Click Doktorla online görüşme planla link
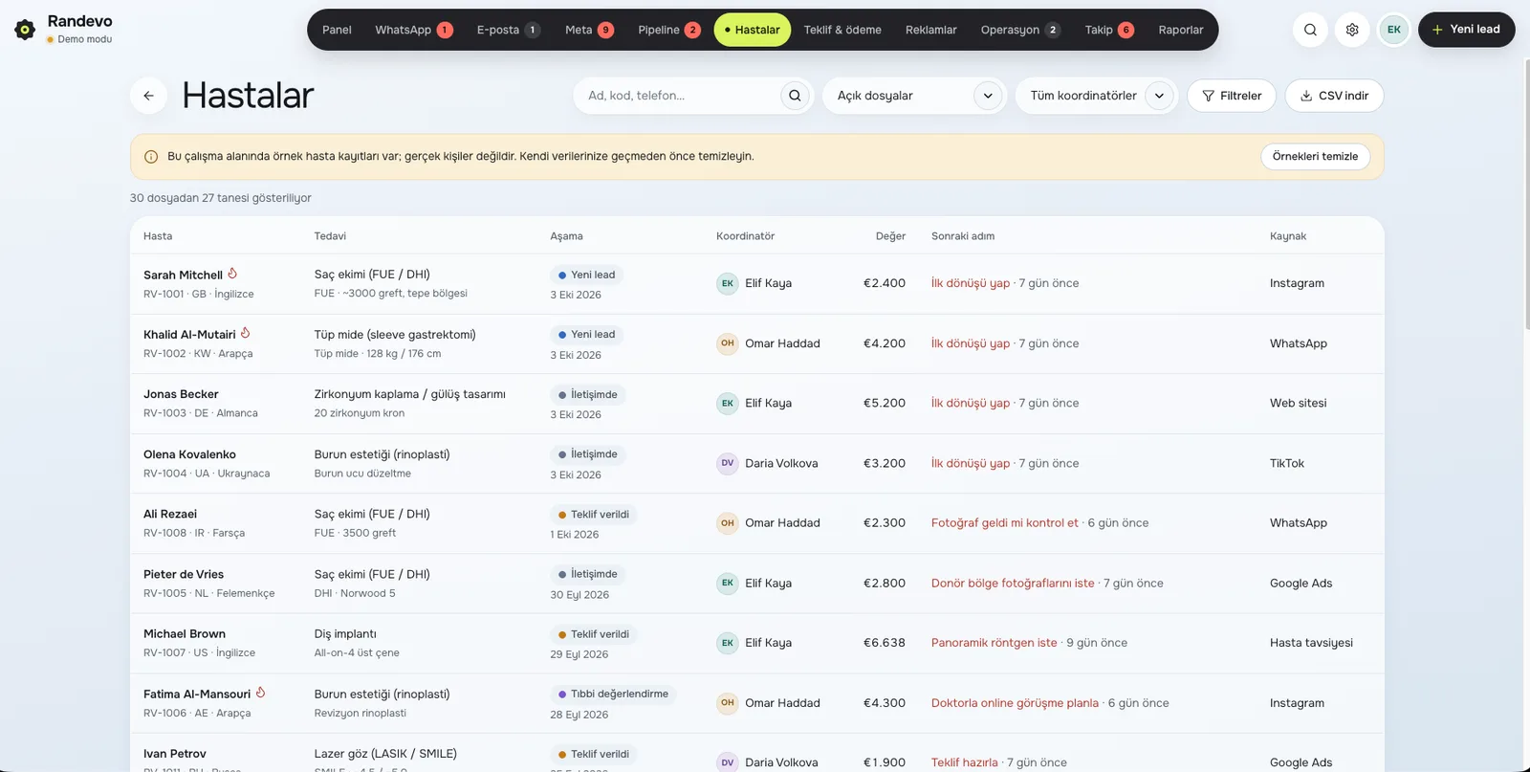This screenshot has width=1530, height=772. 1015,703
